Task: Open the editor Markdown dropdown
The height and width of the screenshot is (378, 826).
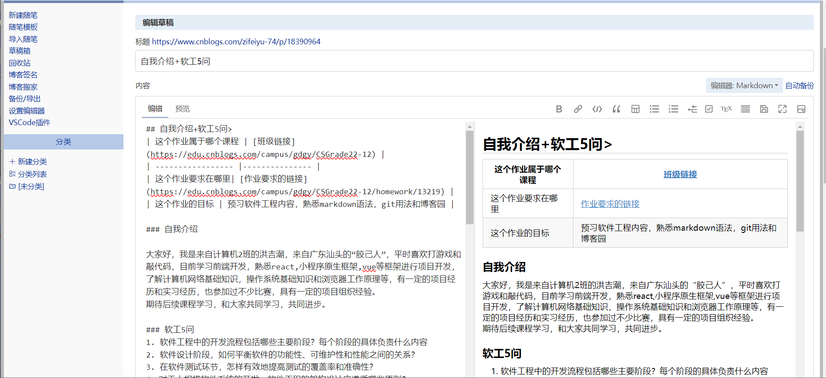Action: tap(744, 86)
